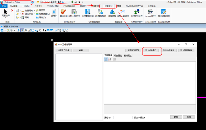The width and height of the screenshot is (206, 130).
Task: Click the 加载电气数据 button
Action: point(64,50)
